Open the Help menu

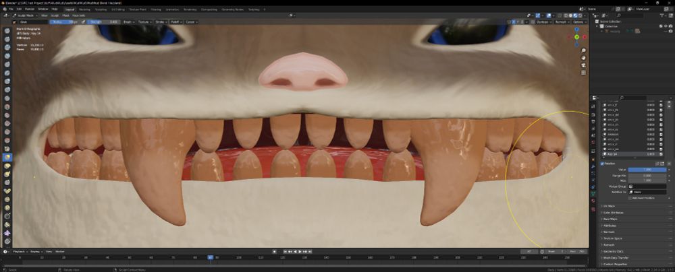[54, 9]
